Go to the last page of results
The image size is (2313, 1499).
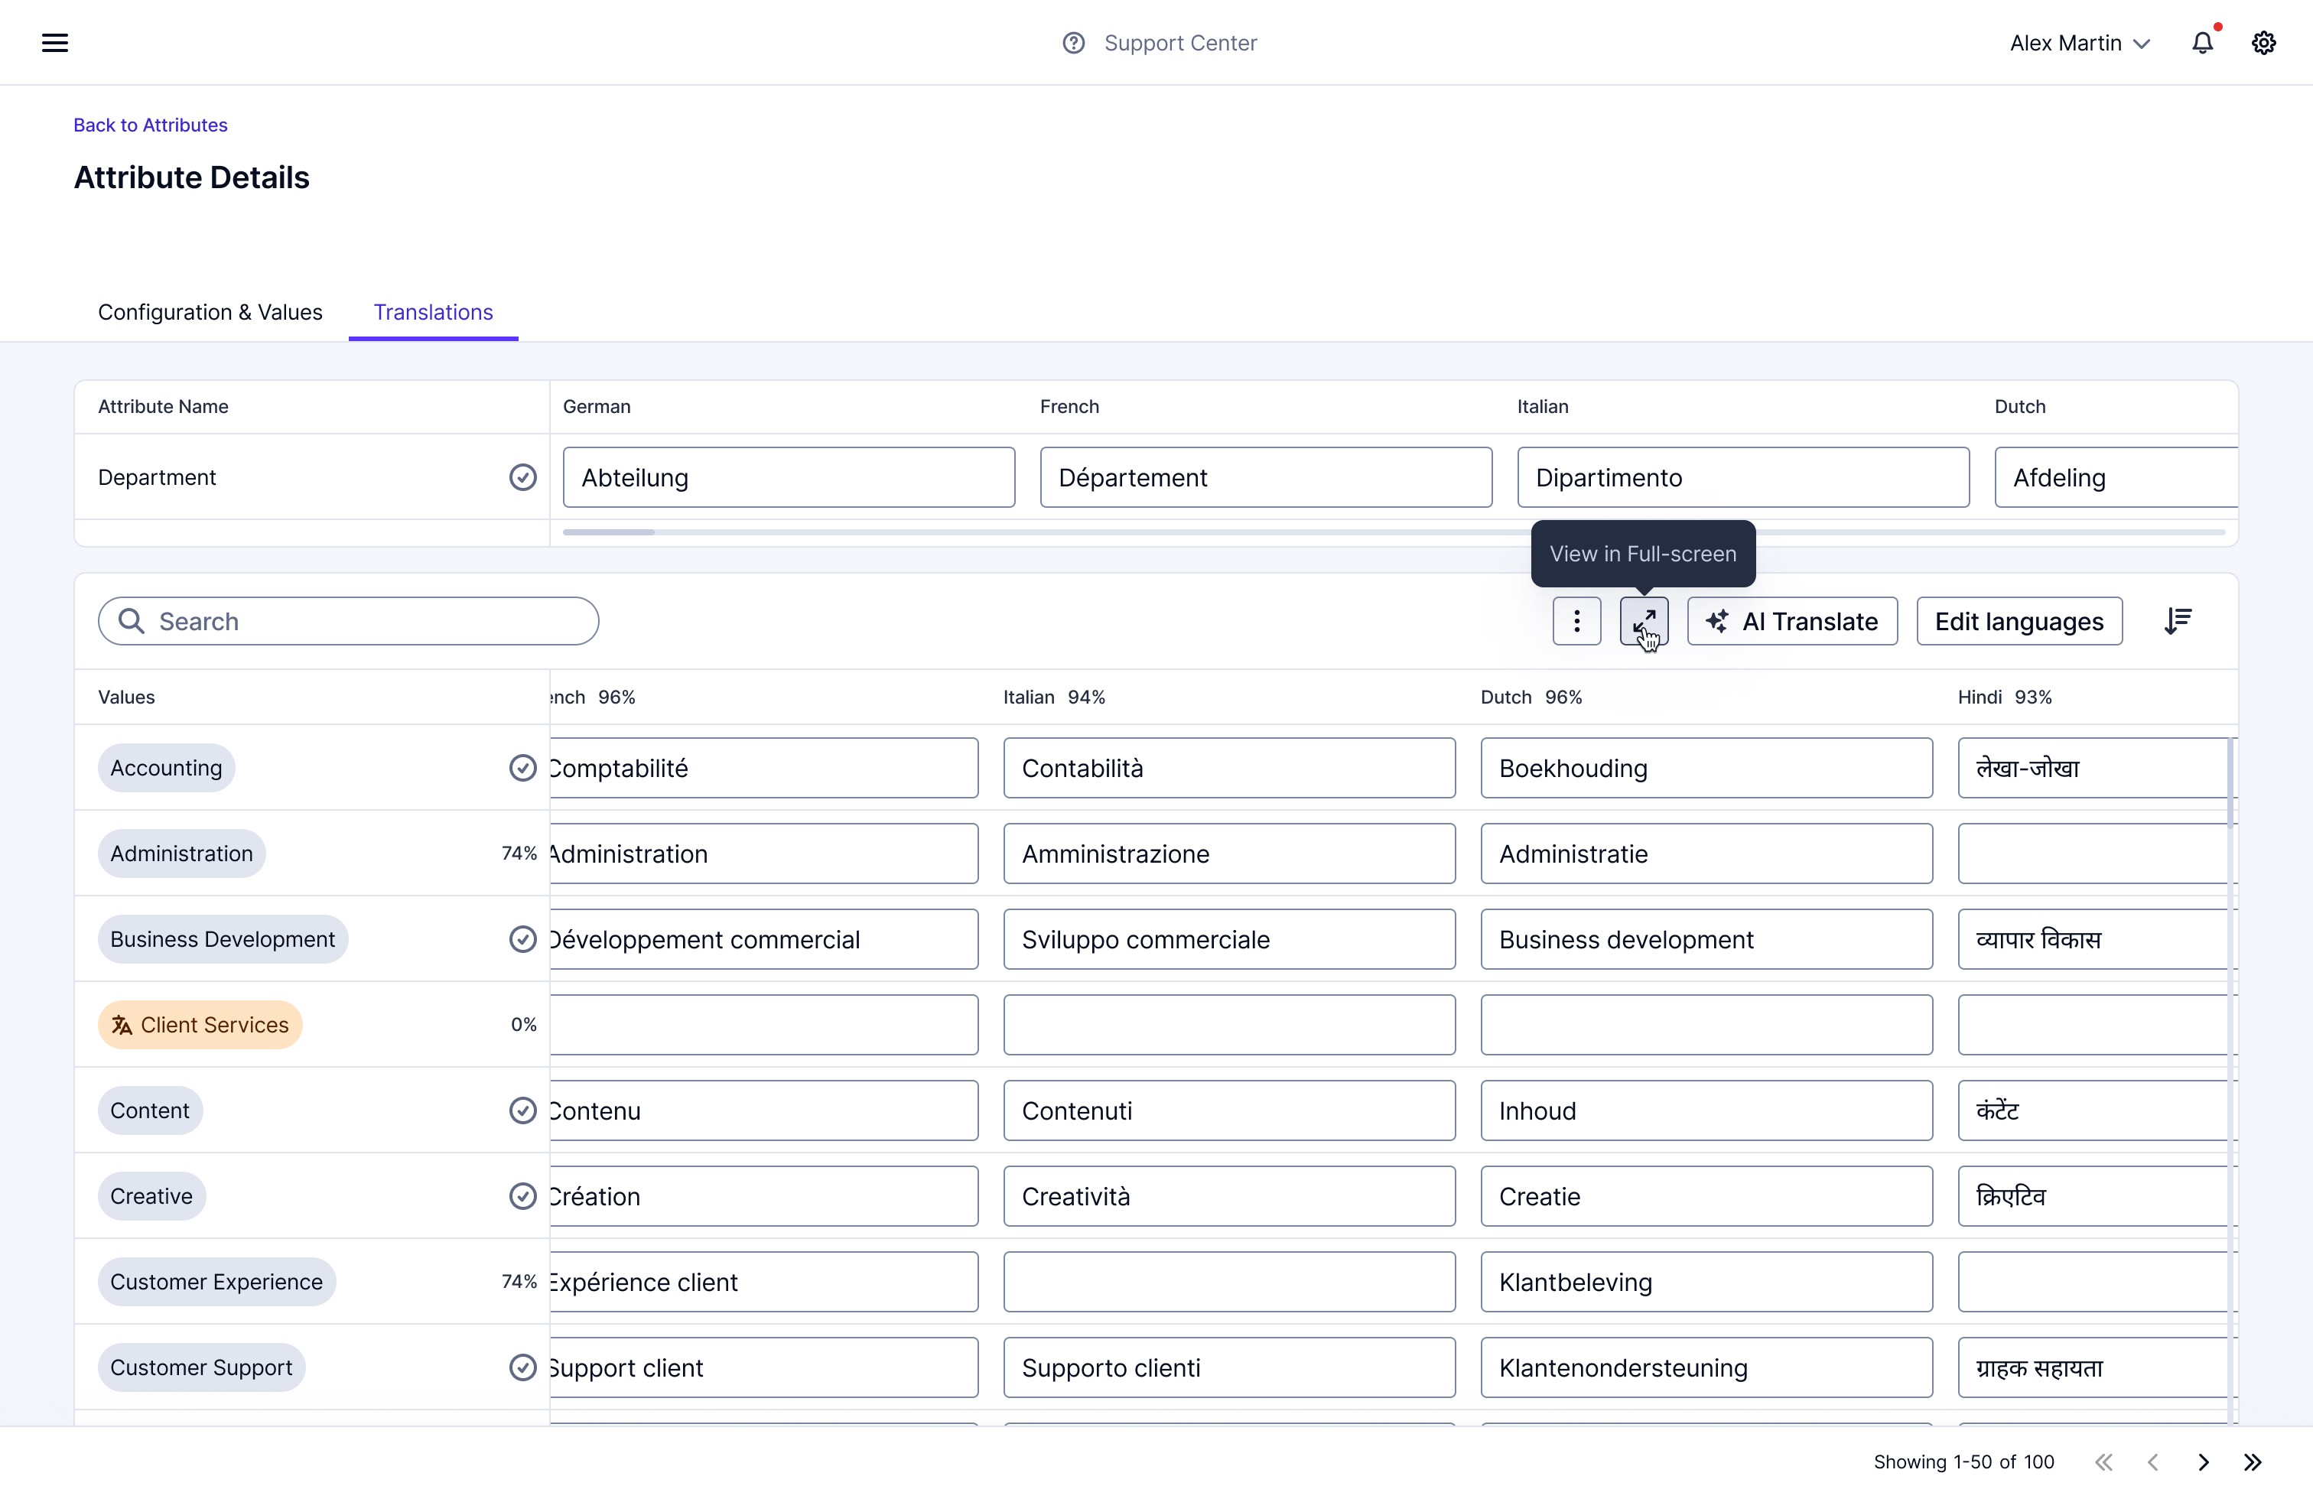2253,1462
